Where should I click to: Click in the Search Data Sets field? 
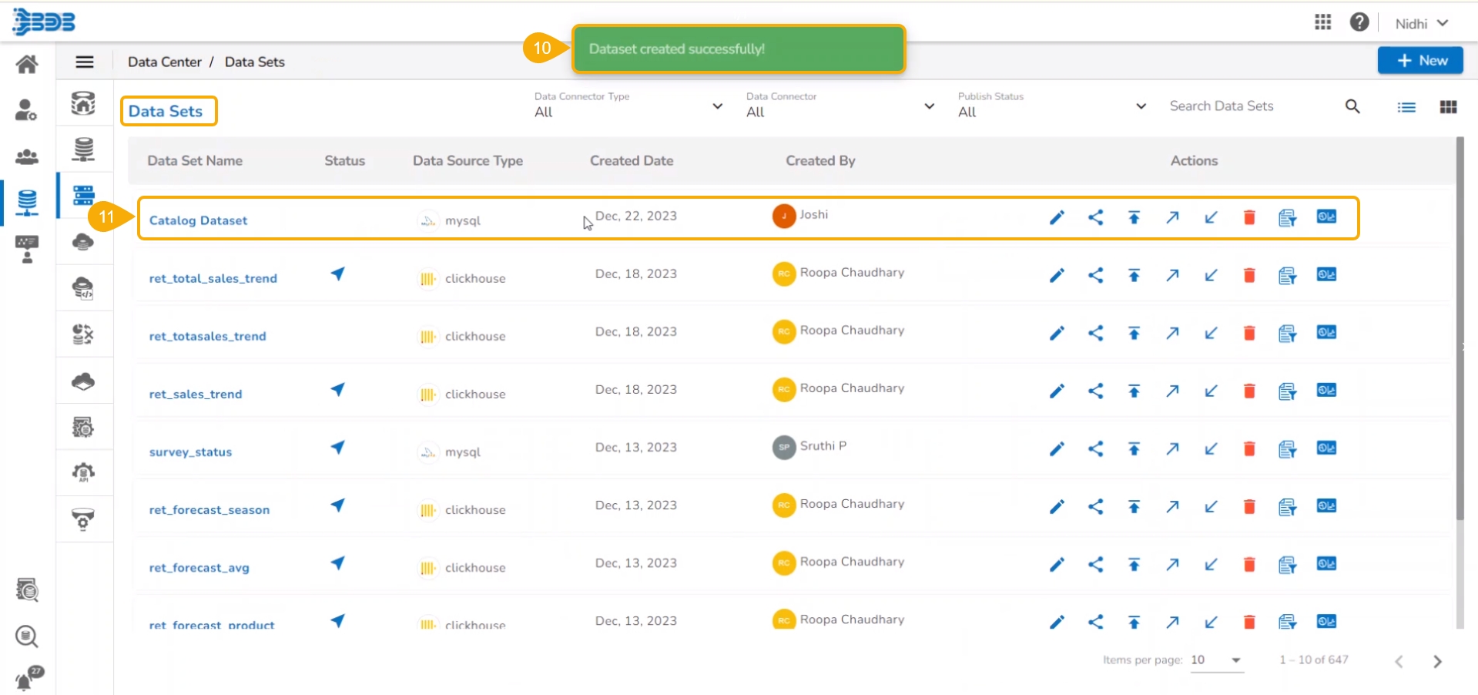click(x=1252, y=106)
